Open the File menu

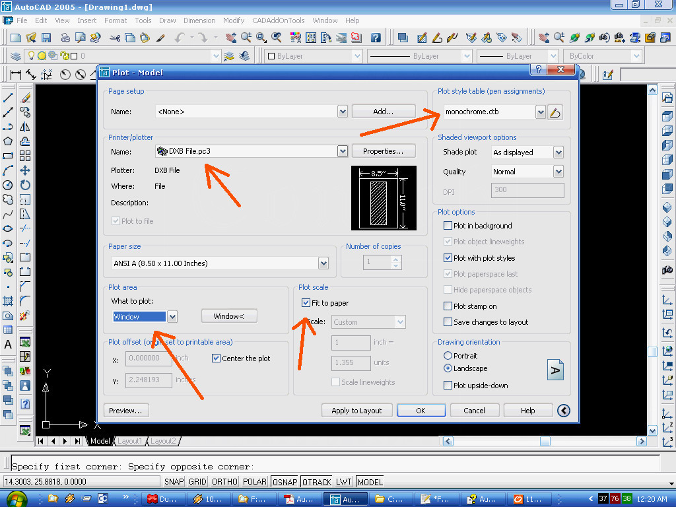[22, 20]
